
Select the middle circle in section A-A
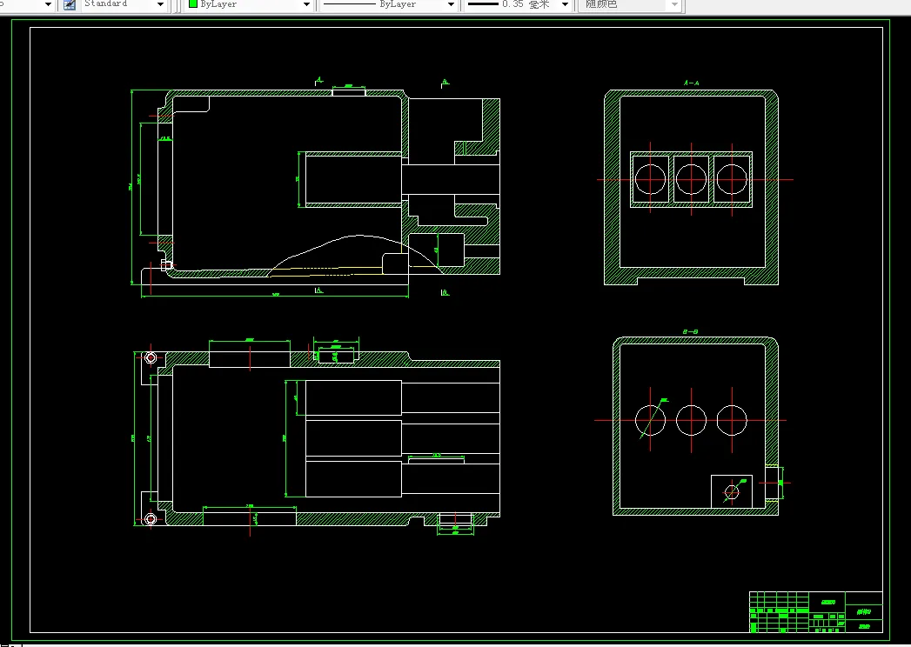point(692,179)
